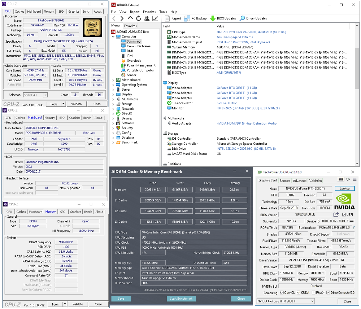Open the AIDA64 graph chart icon
This screenshot has width=361, height=309.
[155, 18]
